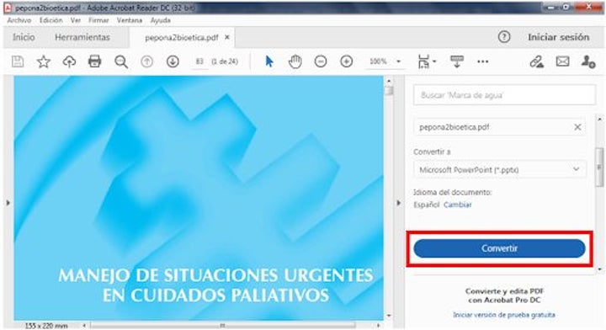
Task: Open the Edición menu
Action: [51, 20]
